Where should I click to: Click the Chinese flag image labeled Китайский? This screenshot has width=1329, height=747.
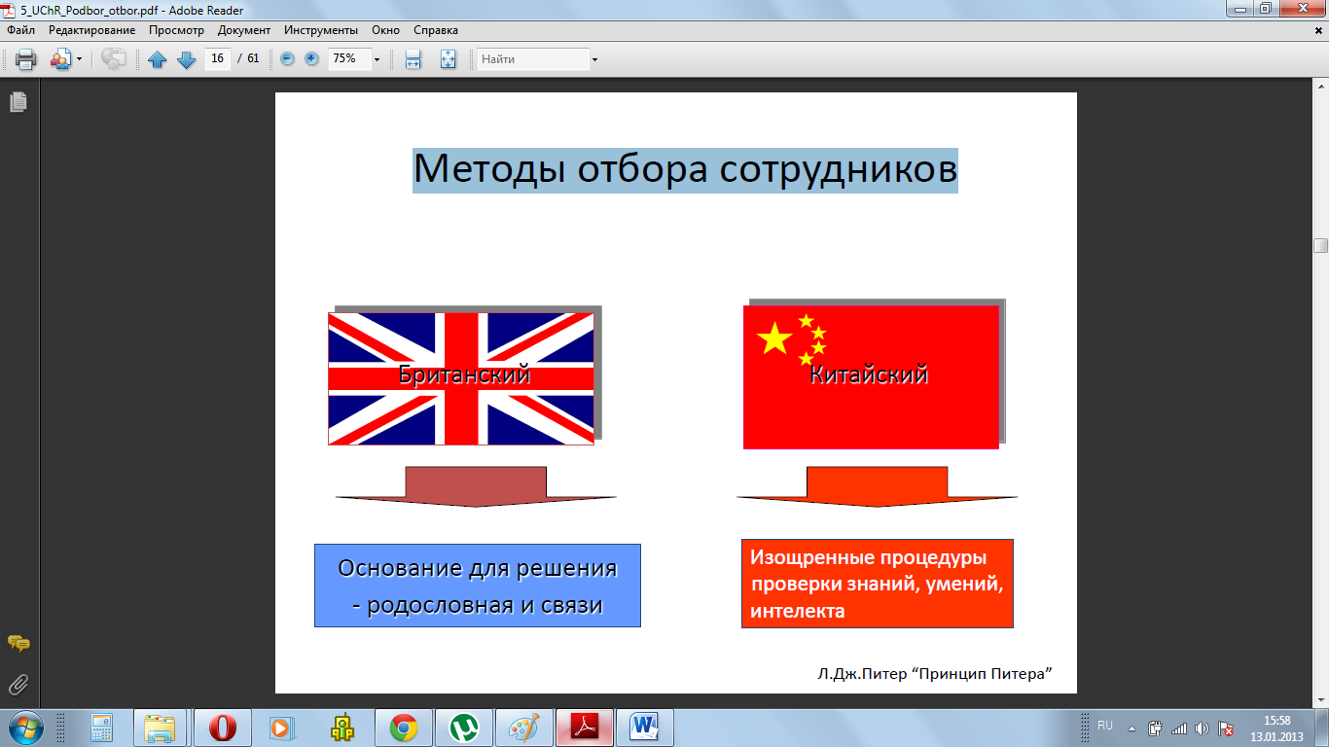click(x=871, y=377)
